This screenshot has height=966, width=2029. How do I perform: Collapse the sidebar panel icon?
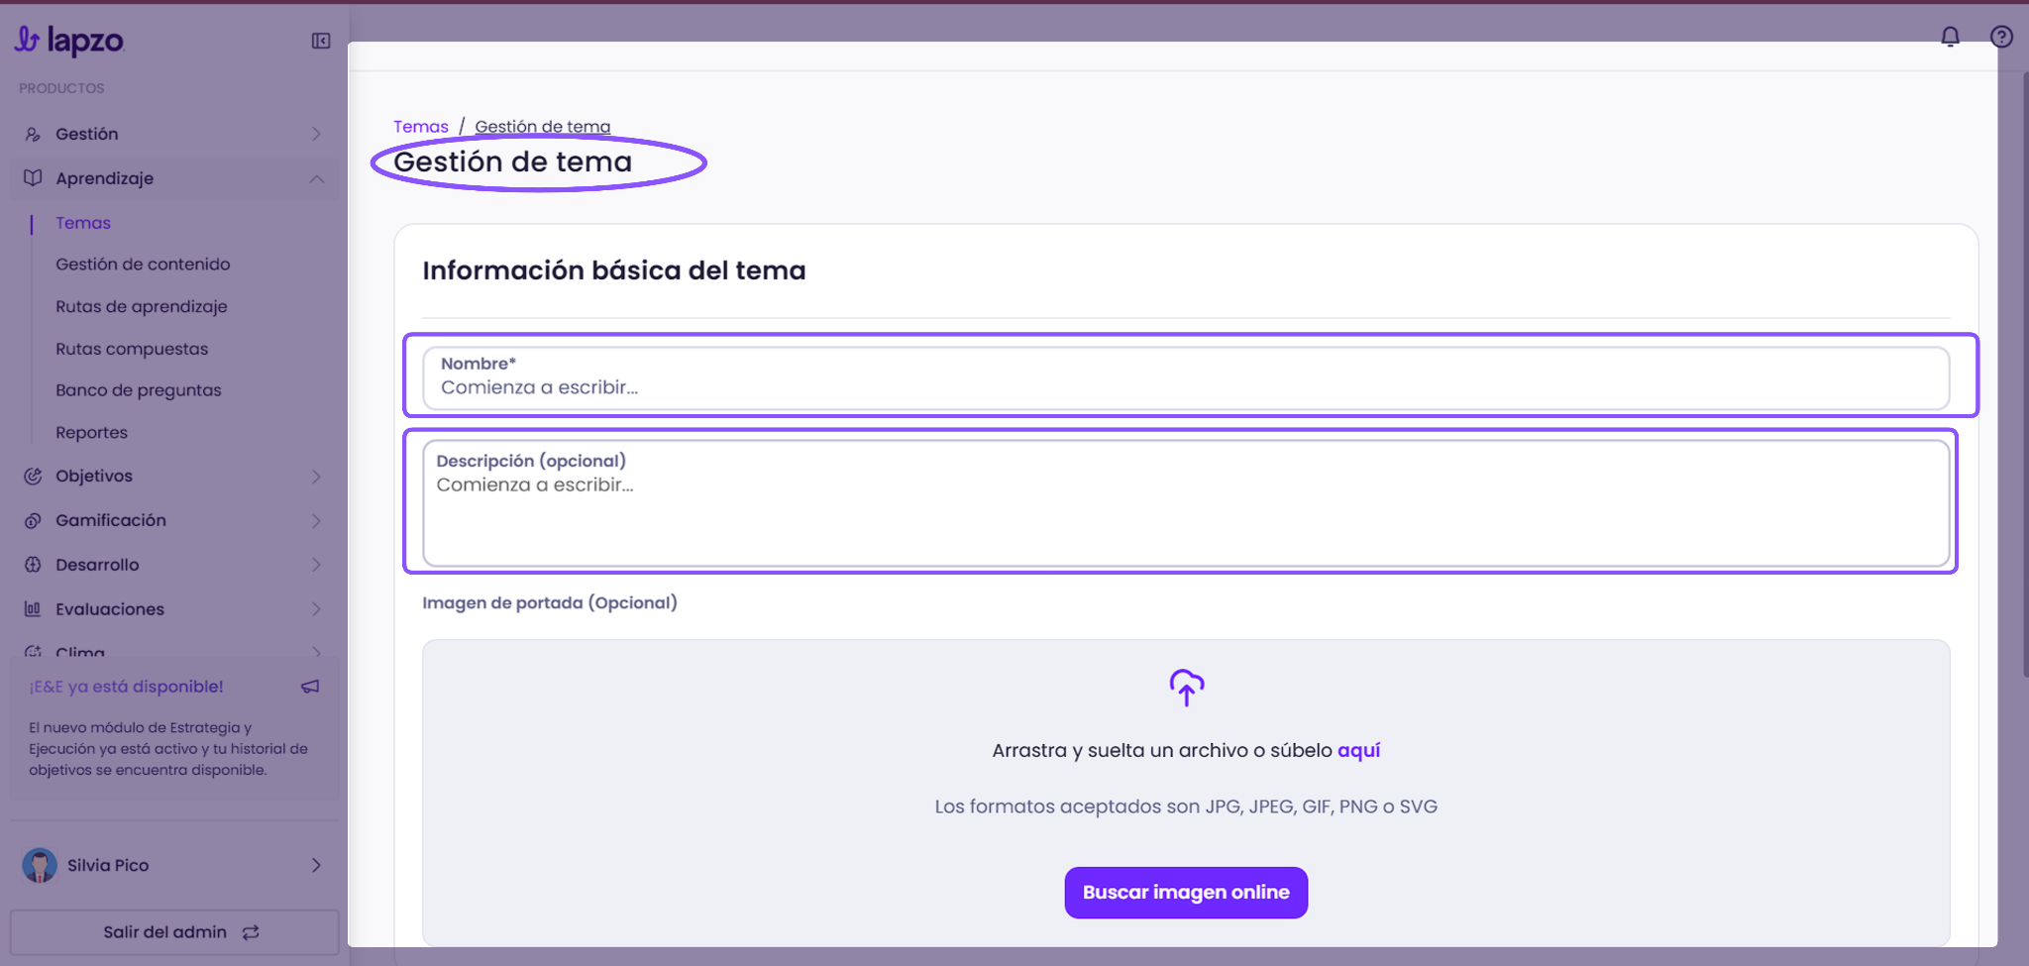pyautogui.click(x=321, y=41)
